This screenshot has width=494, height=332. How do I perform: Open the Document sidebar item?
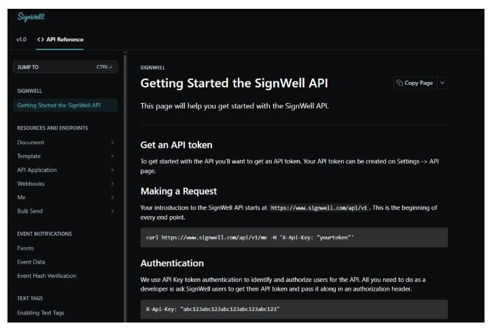coord(31,142)
